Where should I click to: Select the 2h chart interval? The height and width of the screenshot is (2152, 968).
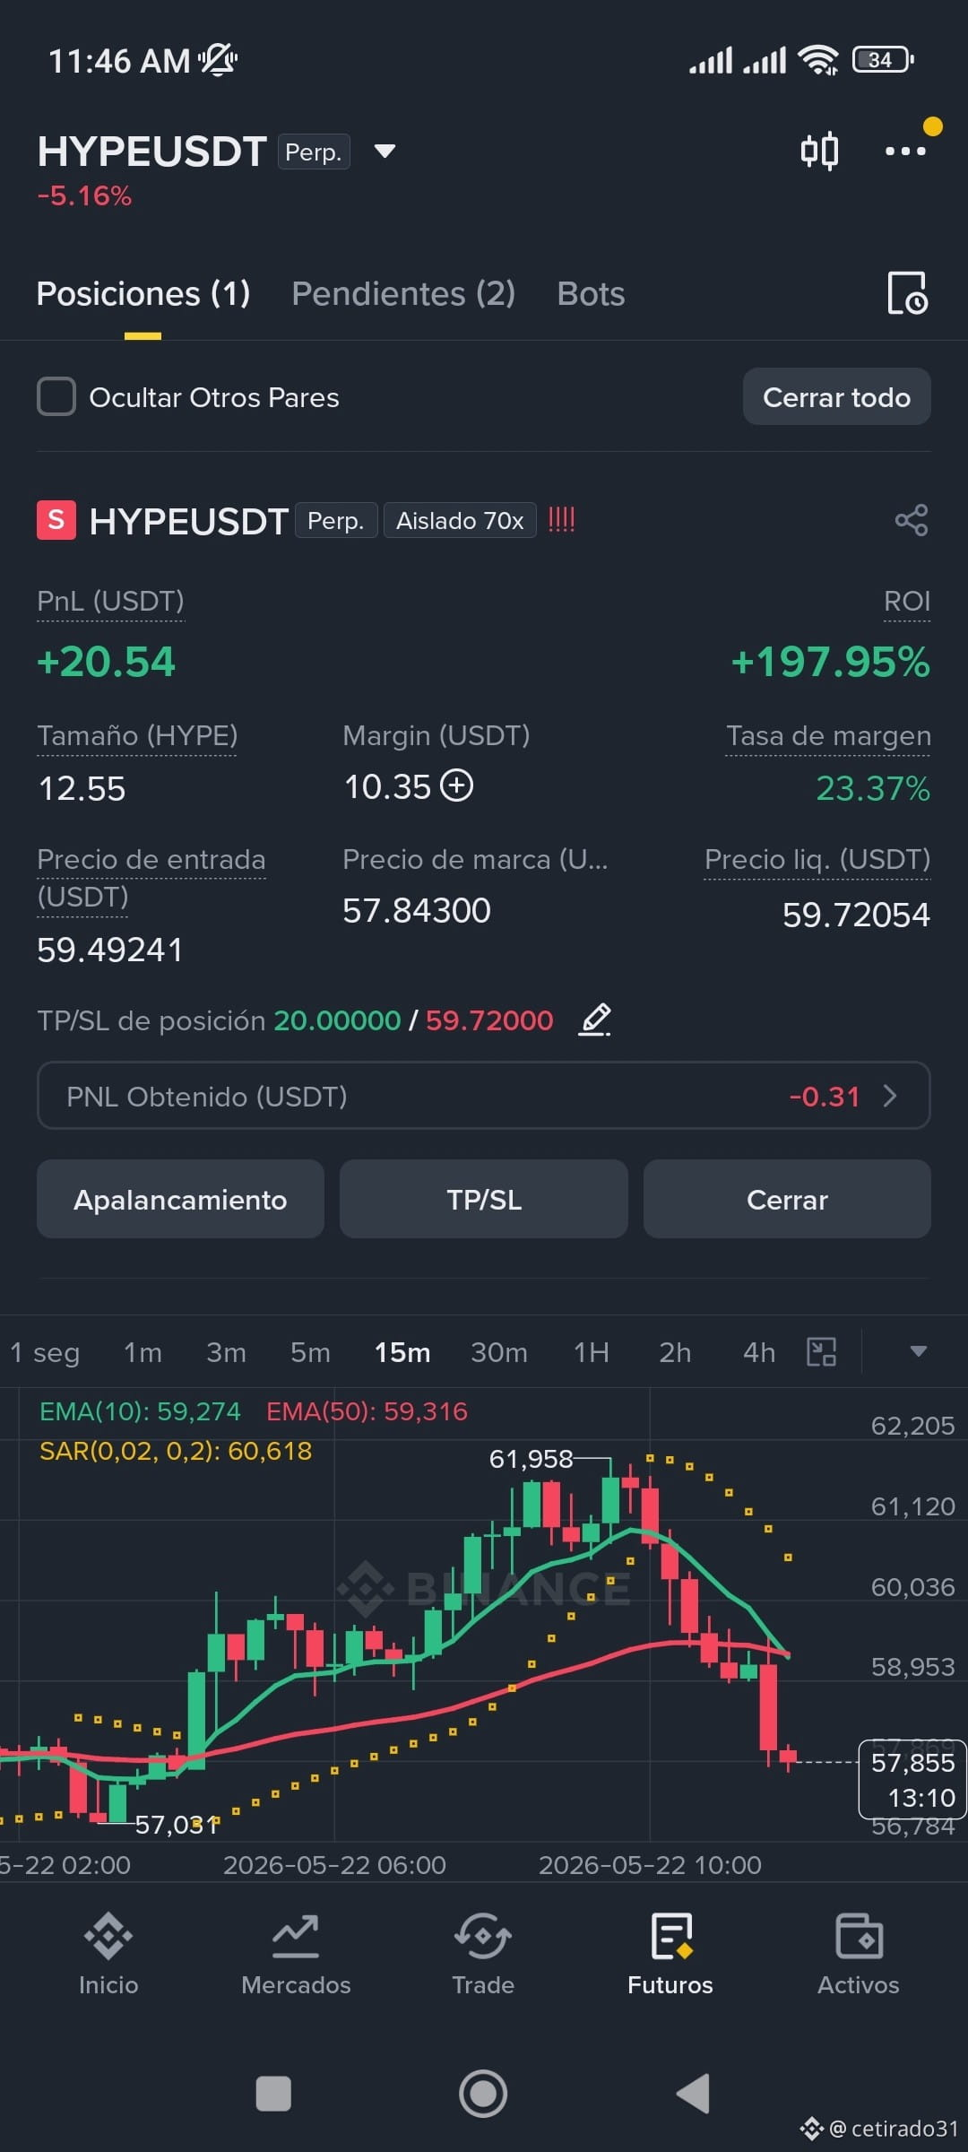[x=675, y=1352]
